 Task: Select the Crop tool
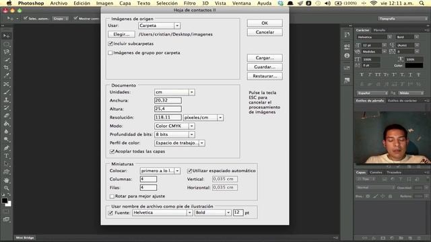(x=6, y=68)
